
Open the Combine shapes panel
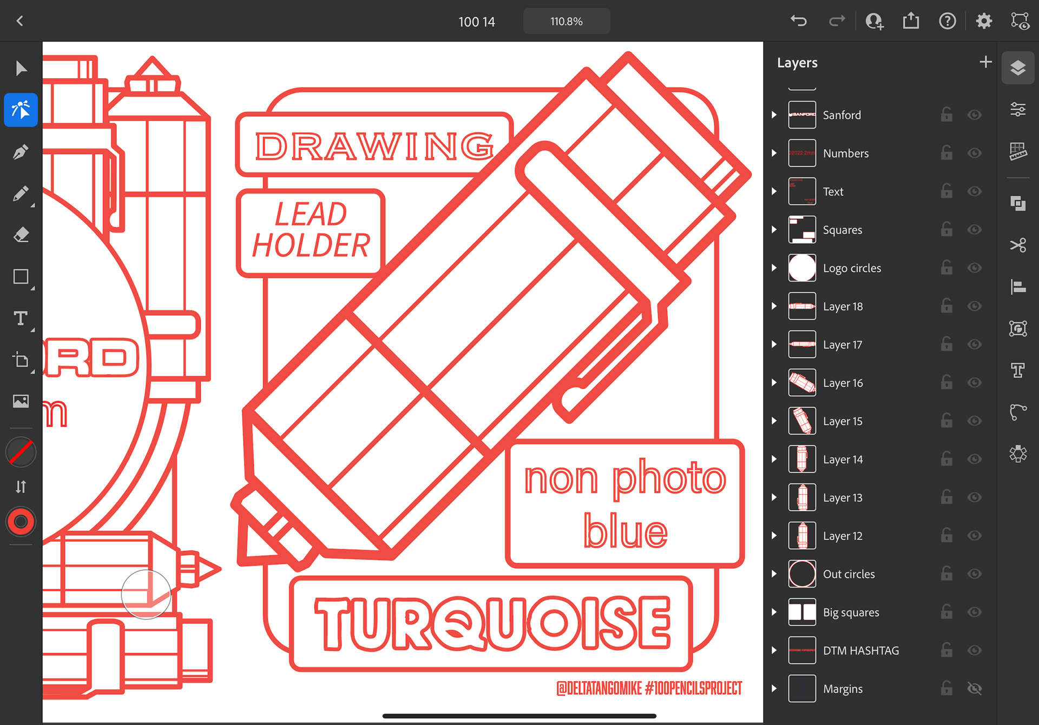1018,203
